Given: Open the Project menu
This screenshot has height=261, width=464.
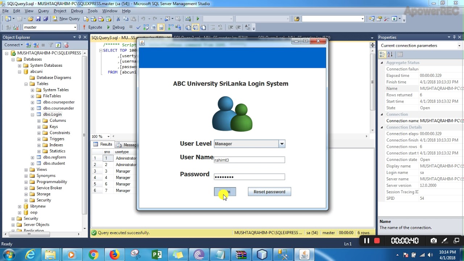Looking at the screenshot, I should coord(60,11).
